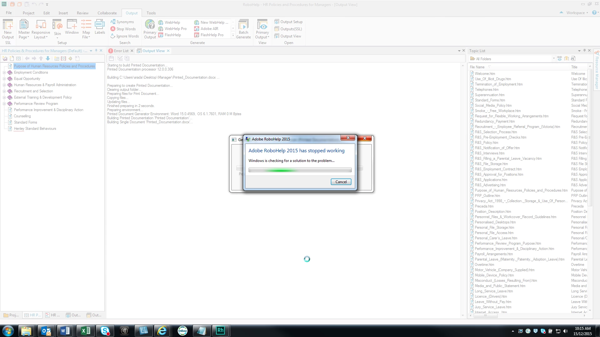
Task: Click Primary Output generate icon
Action: [150, 29]
